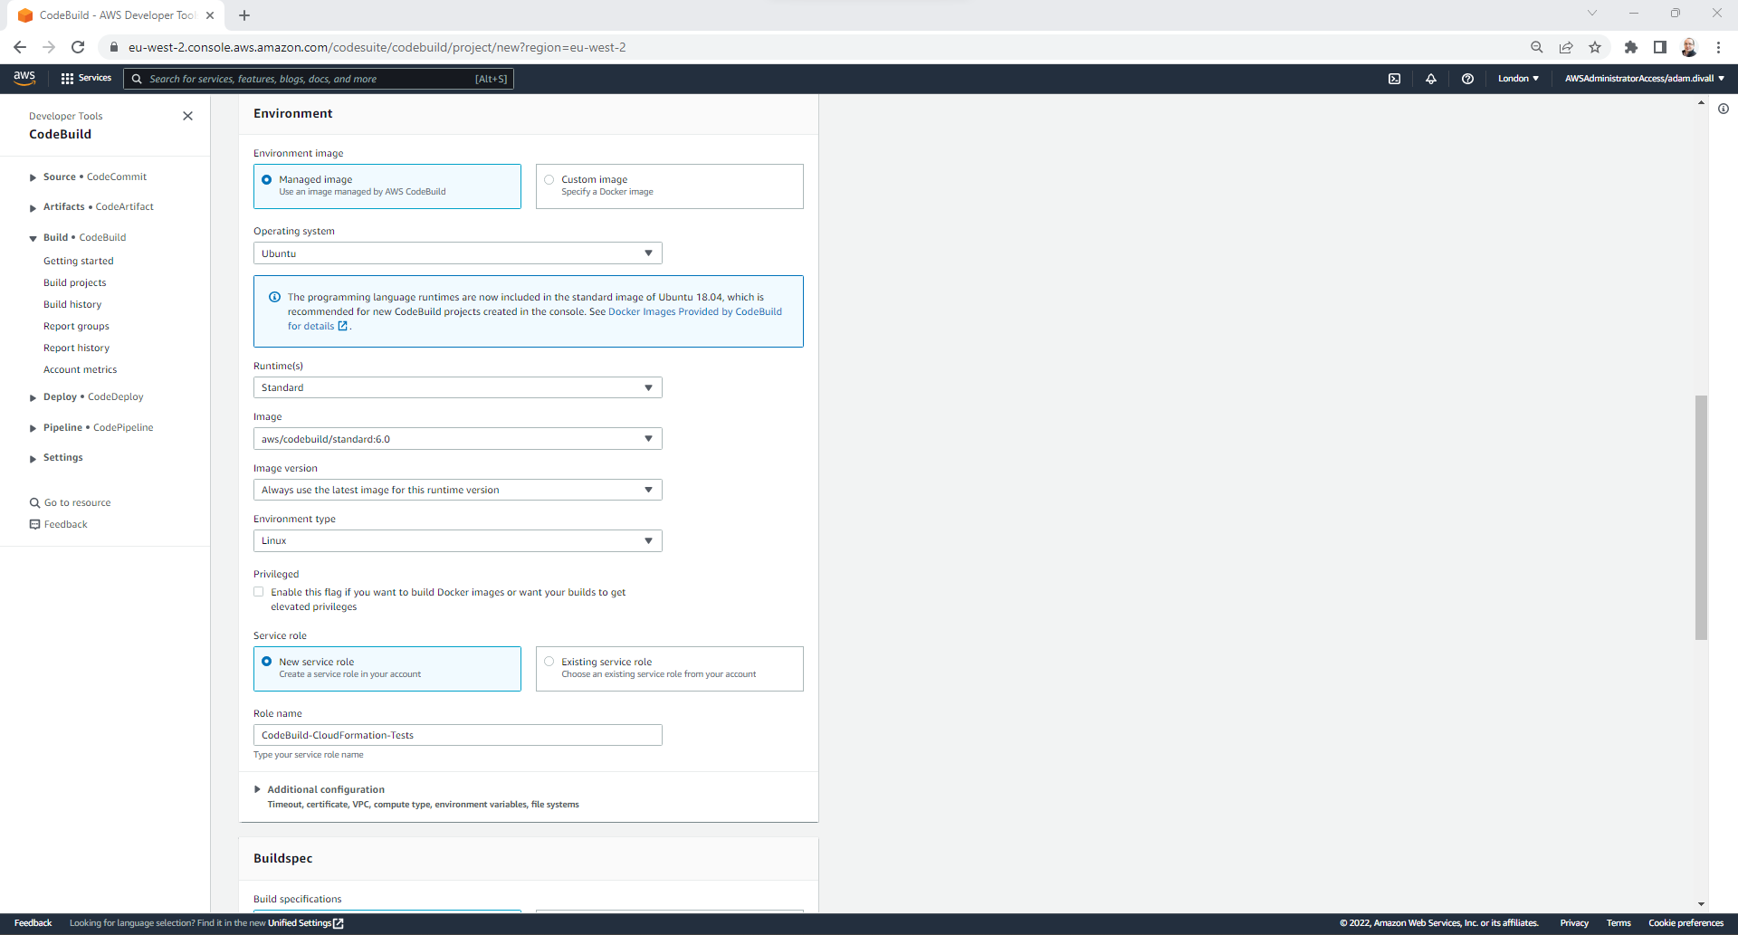The height and width of the screenshot is (935, 1738).
Task: Select the Custom image radio option
Action: [x=549, y=179]
